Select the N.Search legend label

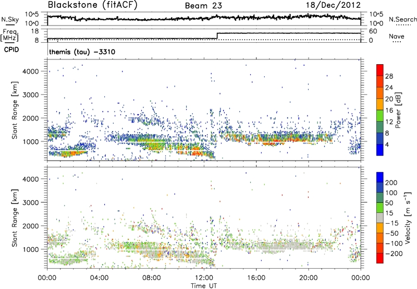pos(402,19)
